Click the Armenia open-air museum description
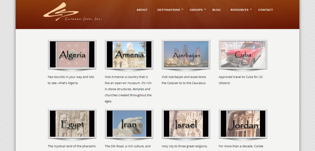 (x=128, y=89)
